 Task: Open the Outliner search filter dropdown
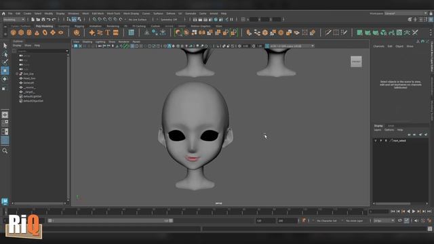[67, 51]
